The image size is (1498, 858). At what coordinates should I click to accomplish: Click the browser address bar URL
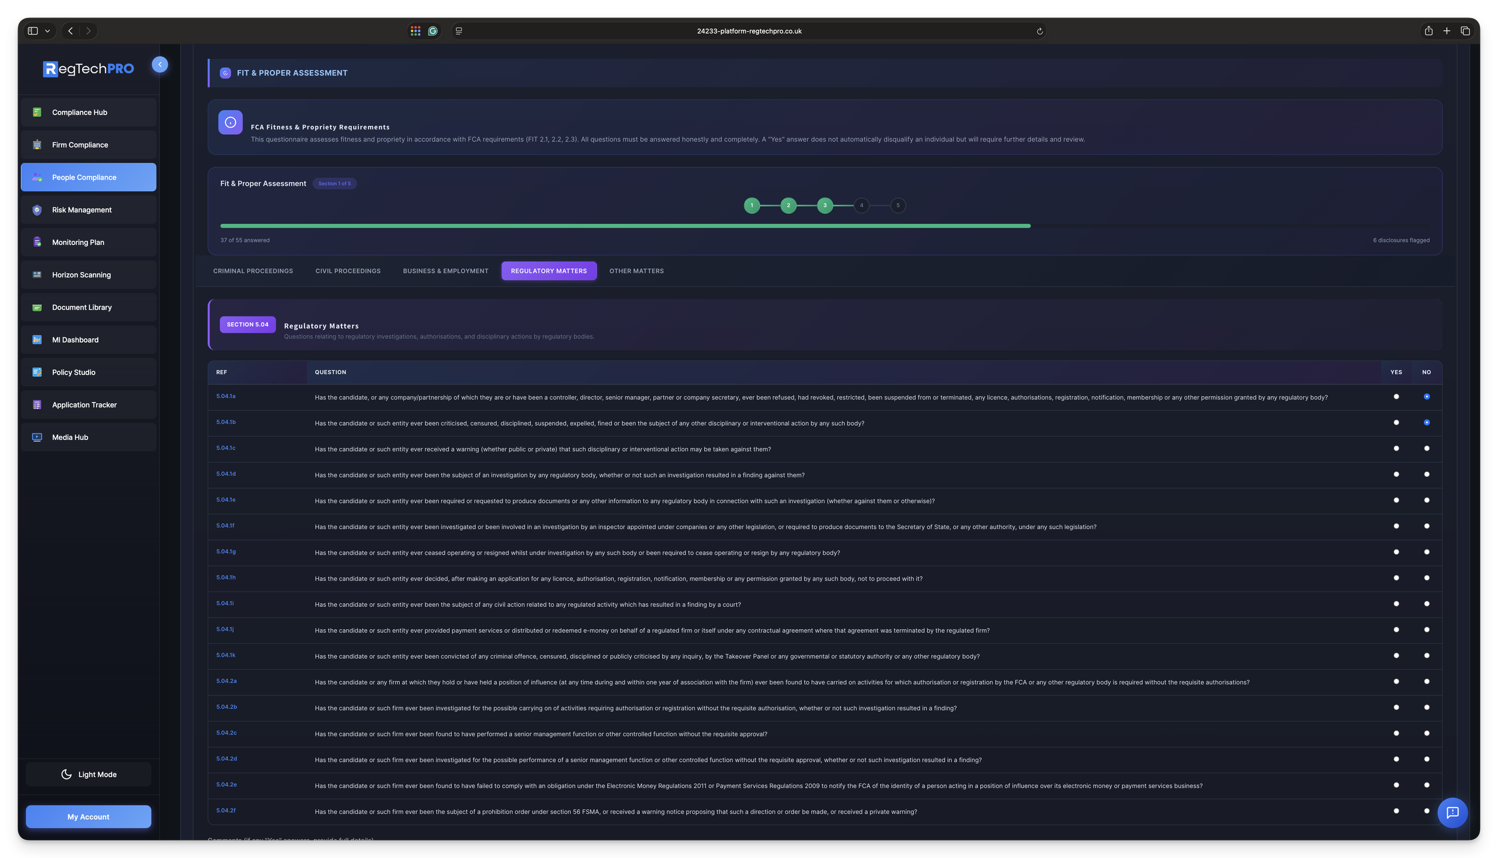point(749,31)
